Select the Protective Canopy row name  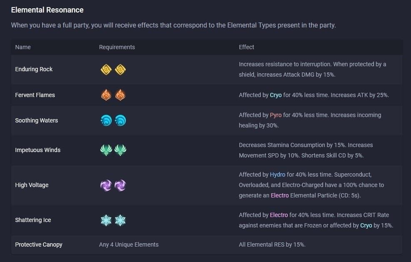(39, 245)
